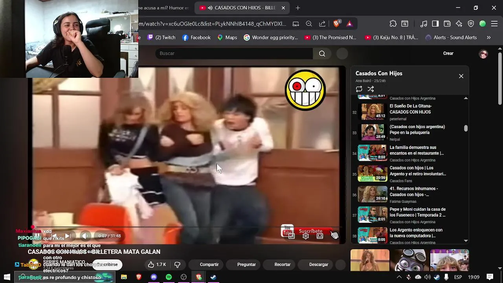The height and width of the screenshot is (283, 503).
Task: Toggle subtitles in the video player
Action: click(x=291, y=236)
